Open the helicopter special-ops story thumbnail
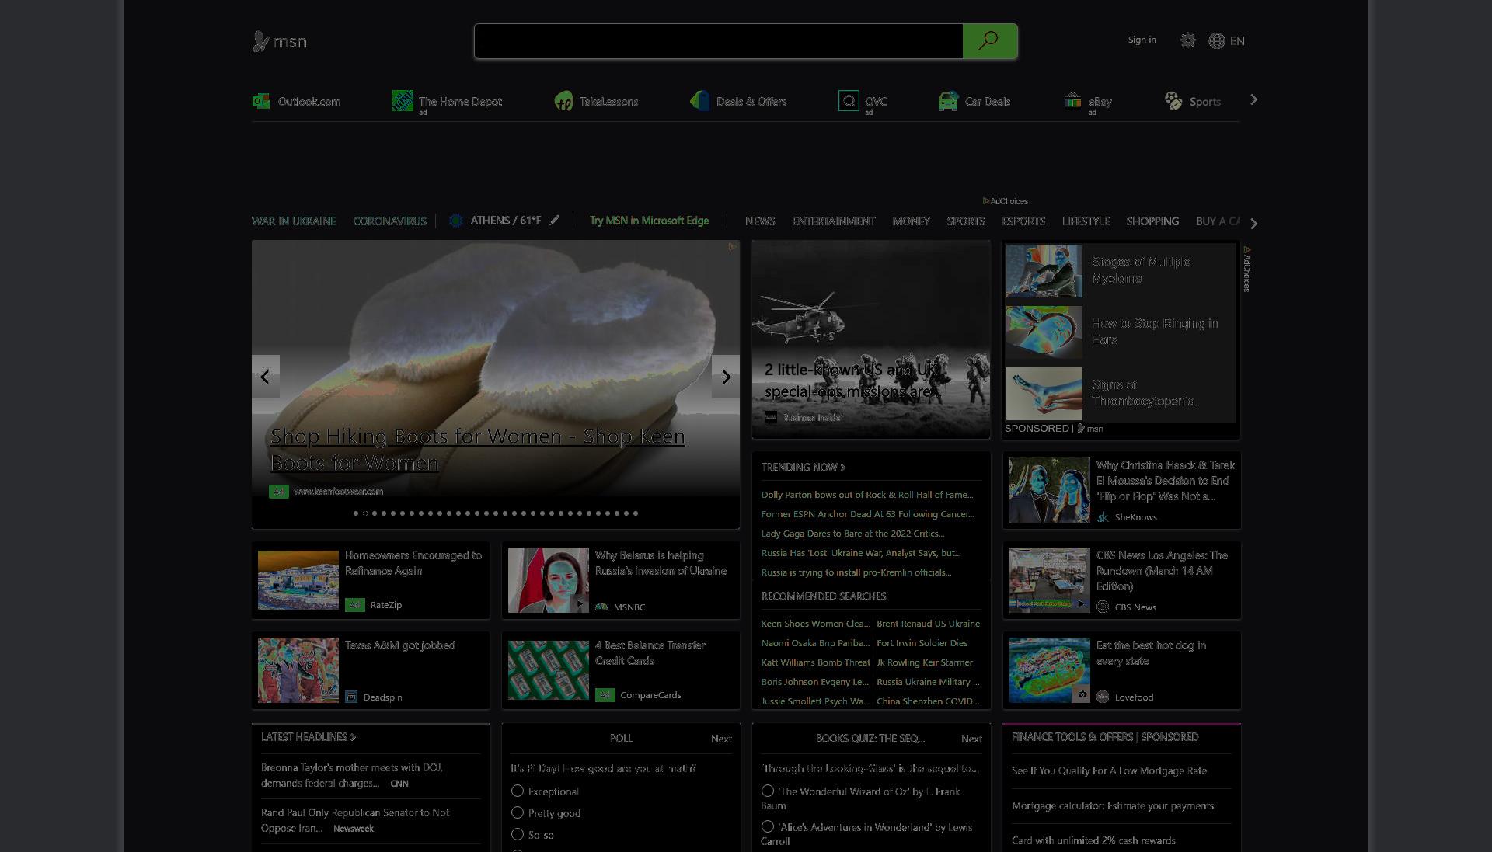The width and height of the screenshot is (1492, 852). [871, 339]
